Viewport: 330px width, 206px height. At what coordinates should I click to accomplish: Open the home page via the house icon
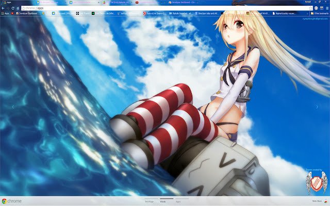tap(18, 8)
